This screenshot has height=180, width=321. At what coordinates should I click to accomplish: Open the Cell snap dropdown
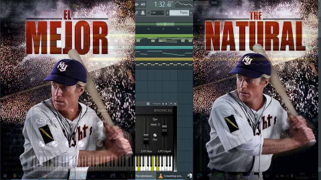pyautogui.click(x=157, y=13)
